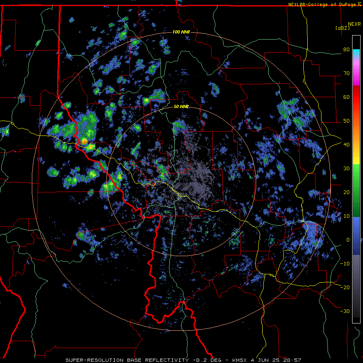Click the 20 value on dBZ scale
The image size is (363, 363).
click(x=346, y=192)
